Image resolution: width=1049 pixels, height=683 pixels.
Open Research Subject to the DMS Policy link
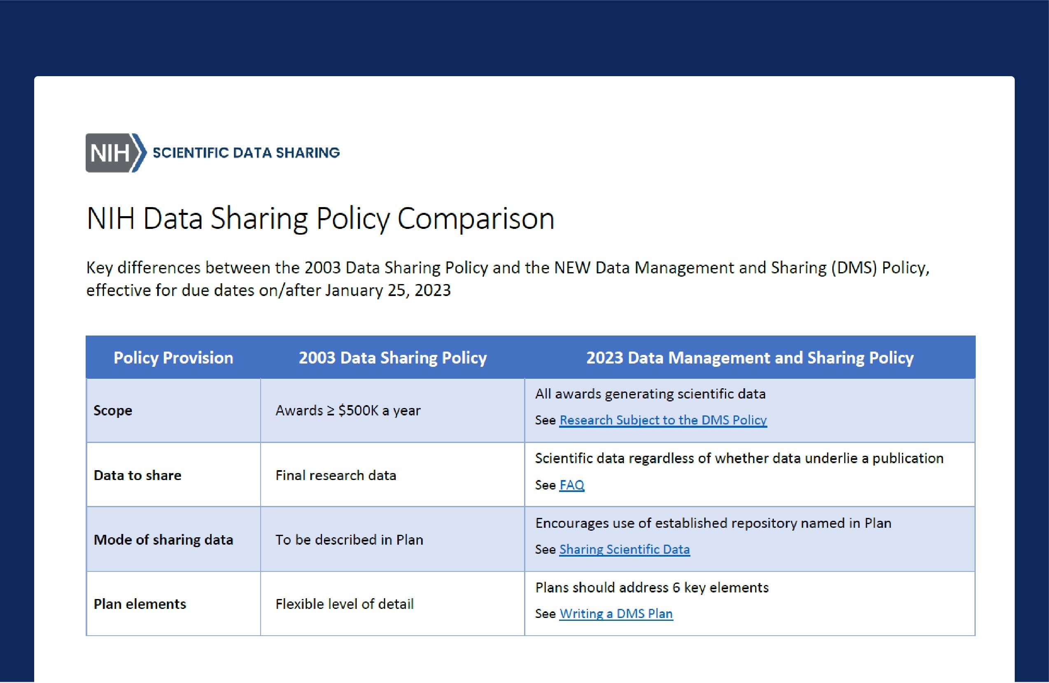663,420
